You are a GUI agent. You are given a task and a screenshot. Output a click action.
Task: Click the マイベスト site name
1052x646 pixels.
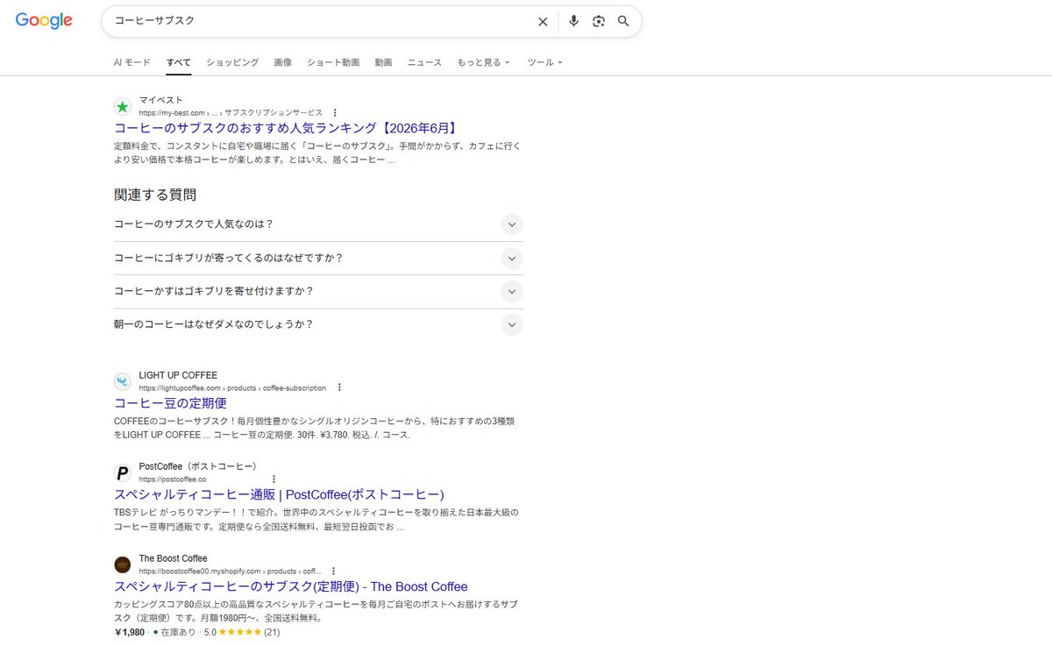(x=161, y=100)
